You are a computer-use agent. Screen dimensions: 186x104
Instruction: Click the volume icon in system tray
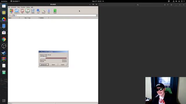coord(176,1)
